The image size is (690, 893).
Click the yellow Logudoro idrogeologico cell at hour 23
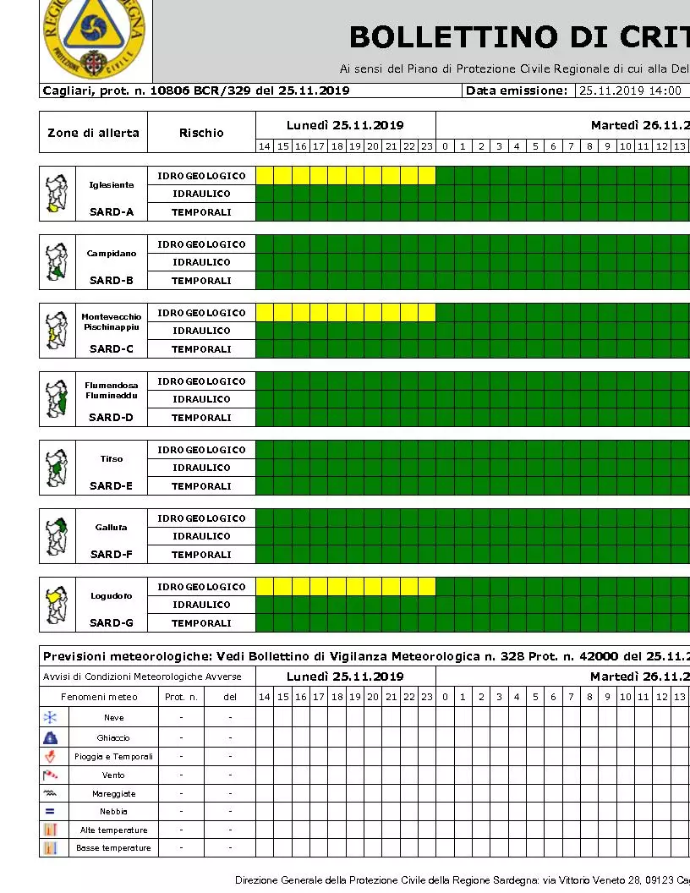tap(427, 586)
